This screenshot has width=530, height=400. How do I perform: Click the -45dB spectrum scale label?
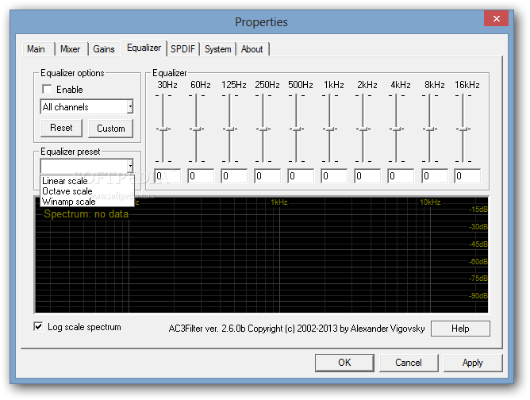[x=478, y=244]
